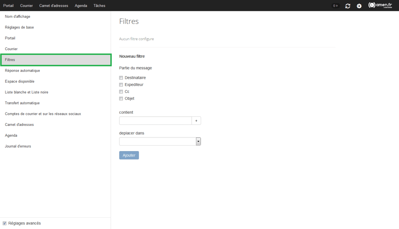Click the contient text input field
Viewport: 399px width, 229px height.
click(x=155, y=121)
